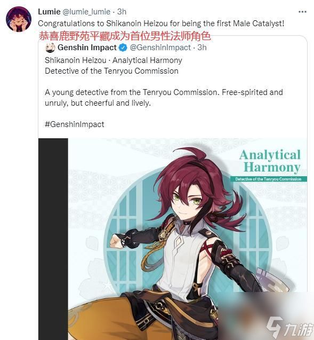Open the @lumie_lumie handle
The height and width of the screenshot is (340, 314).
(86, 12)
